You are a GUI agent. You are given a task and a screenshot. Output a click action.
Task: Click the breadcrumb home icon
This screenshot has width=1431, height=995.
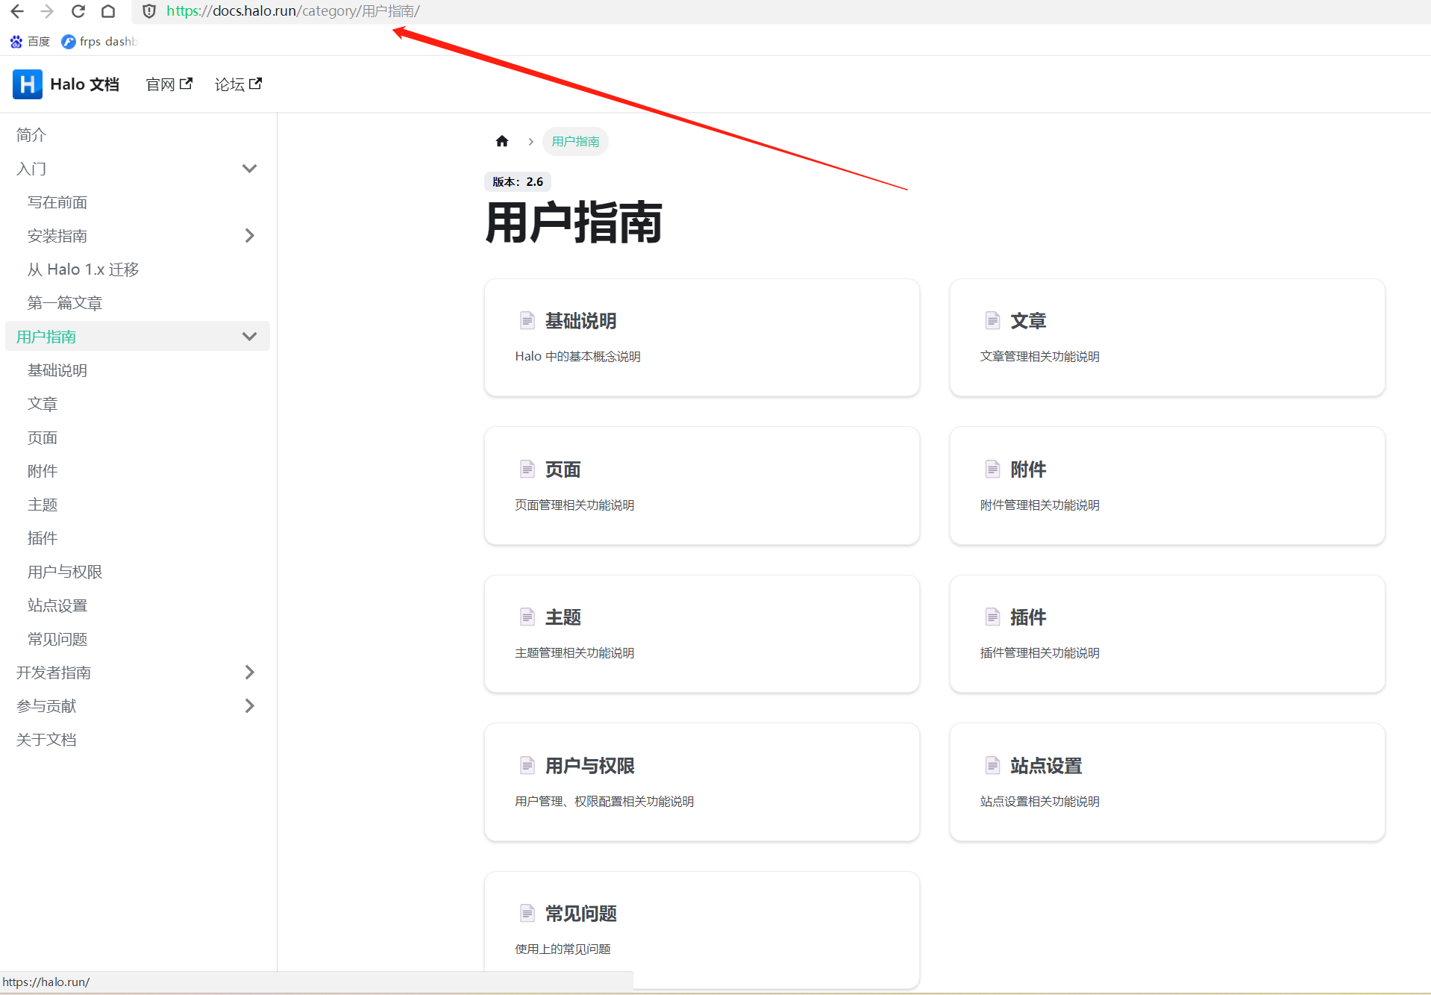point(502,141)
